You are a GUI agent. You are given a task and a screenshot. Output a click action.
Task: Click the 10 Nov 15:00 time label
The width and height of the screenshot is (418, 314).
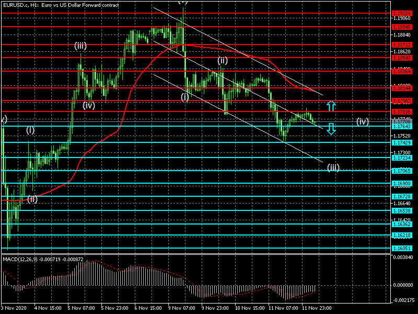pos(250,308)
